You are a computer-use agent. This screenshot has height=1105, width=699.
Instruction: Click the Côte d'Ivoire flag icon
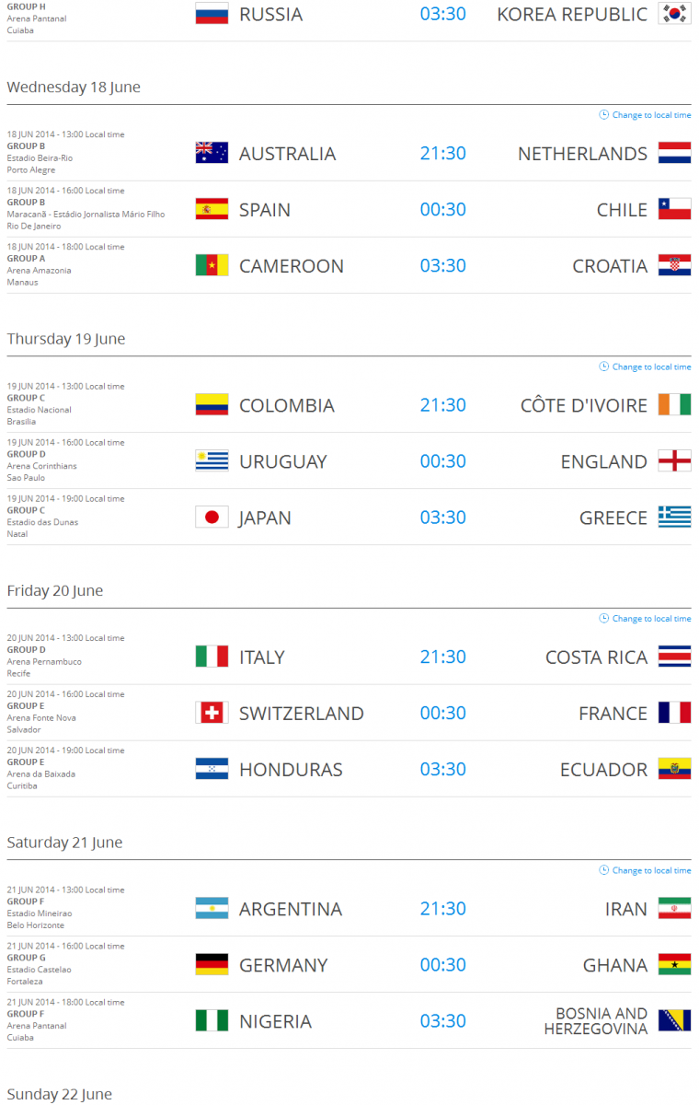click(x=674, y=404)
